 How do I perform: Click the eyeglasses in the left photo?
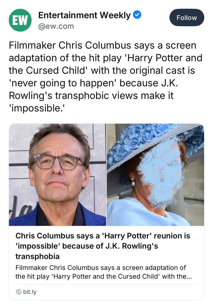pyautogui.click(x=59, y=162)
